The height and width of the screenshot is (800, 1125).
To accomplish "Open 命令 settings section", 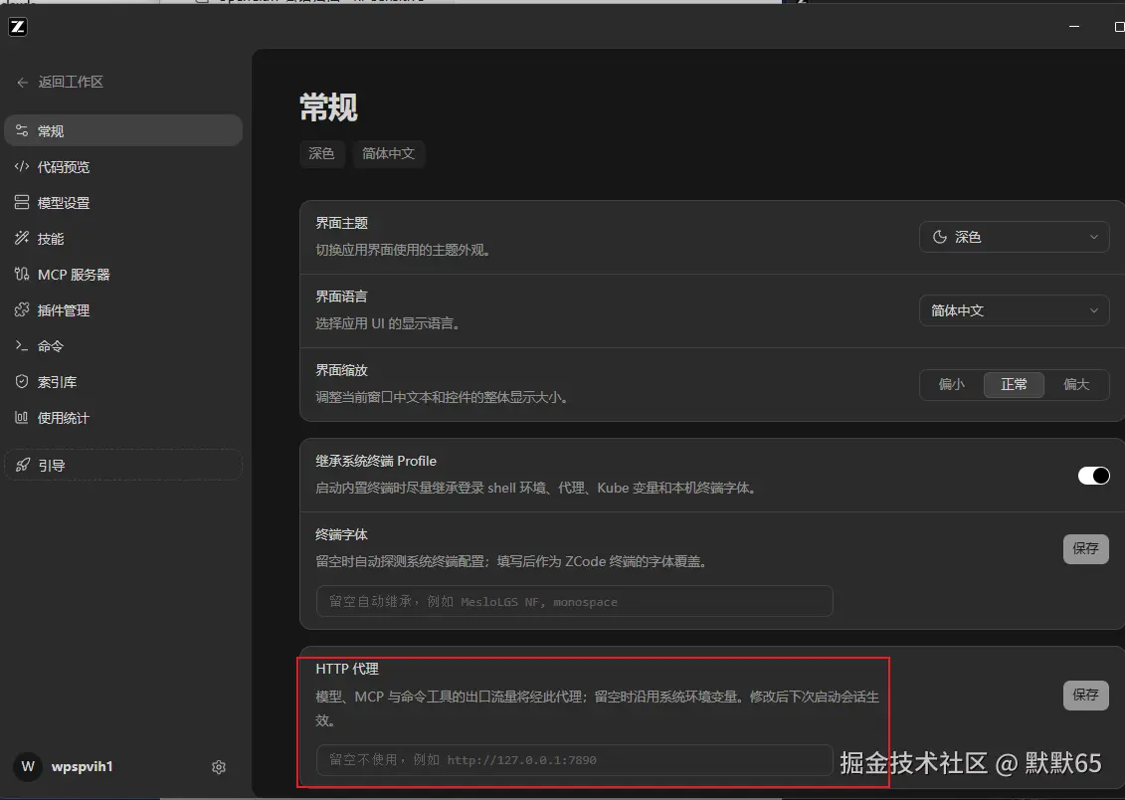I will (x=123, y=346).
